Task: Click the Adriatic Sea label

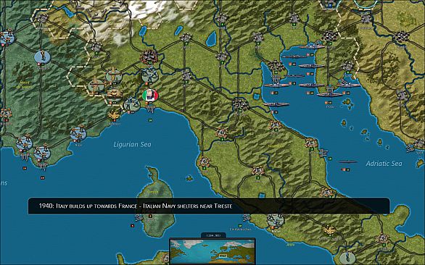Action: [x=384, y=163]
